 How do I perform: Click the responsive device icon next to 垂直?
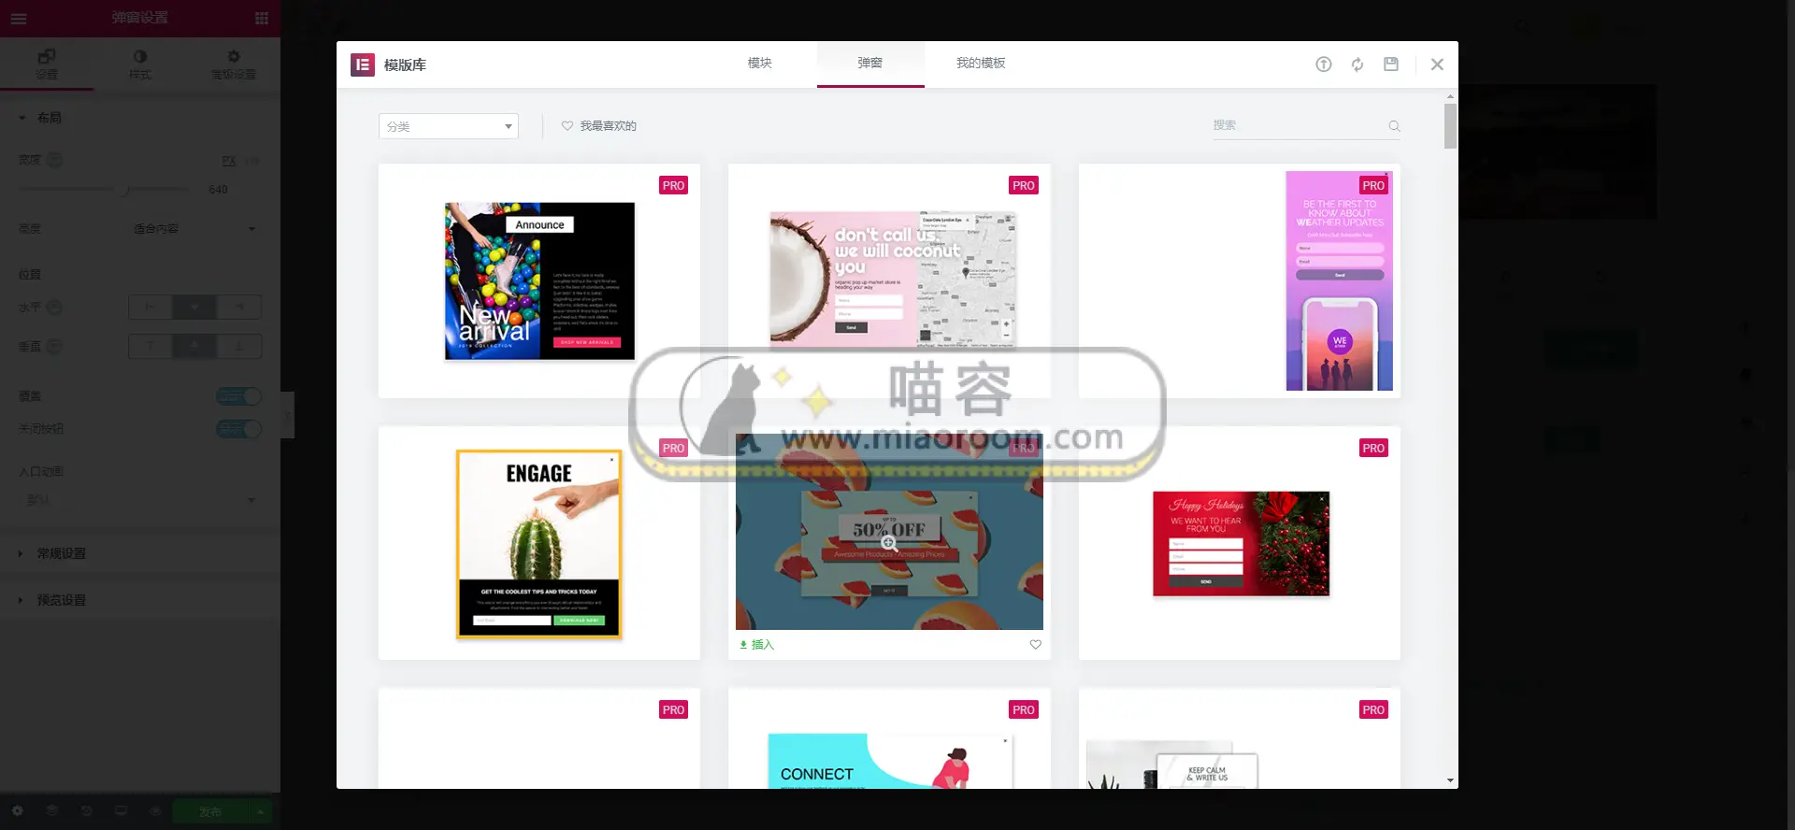[54, 346]
